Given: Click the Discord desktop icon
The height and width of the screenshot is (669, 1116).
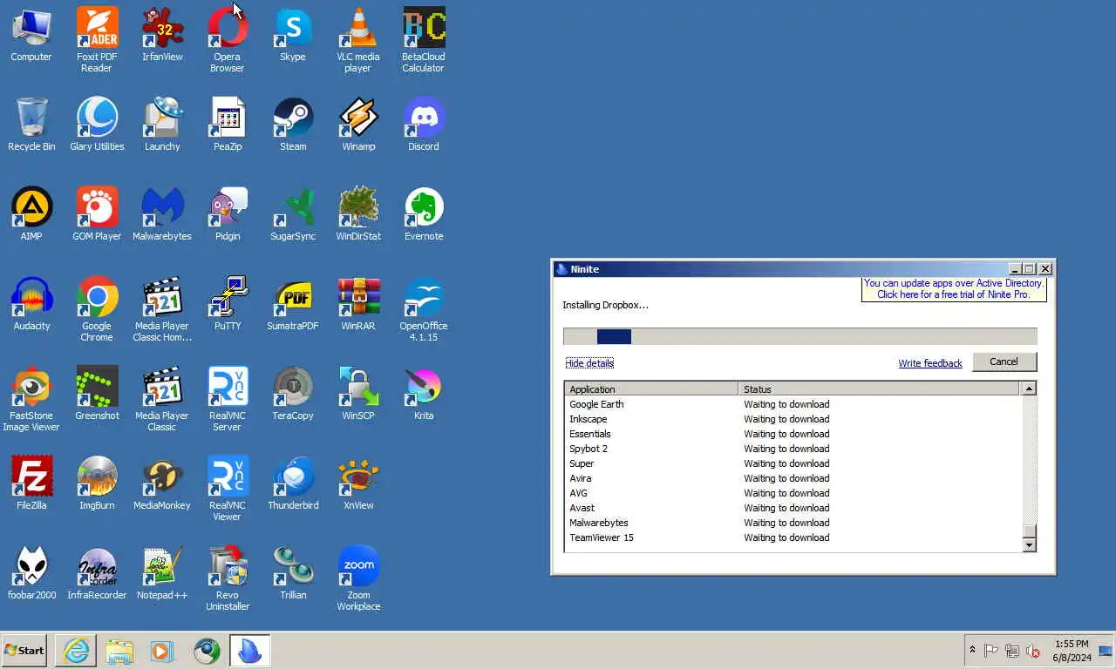Looking at the screenshot, I should [x=424, y=125].
